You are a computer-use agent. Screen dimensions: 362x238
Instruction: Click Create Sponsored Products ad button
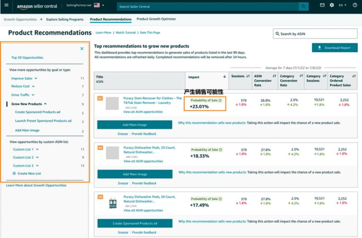[x=135, y=223]
